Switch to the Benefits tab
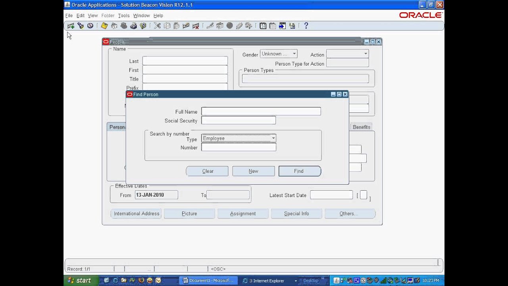 point(362,127)
